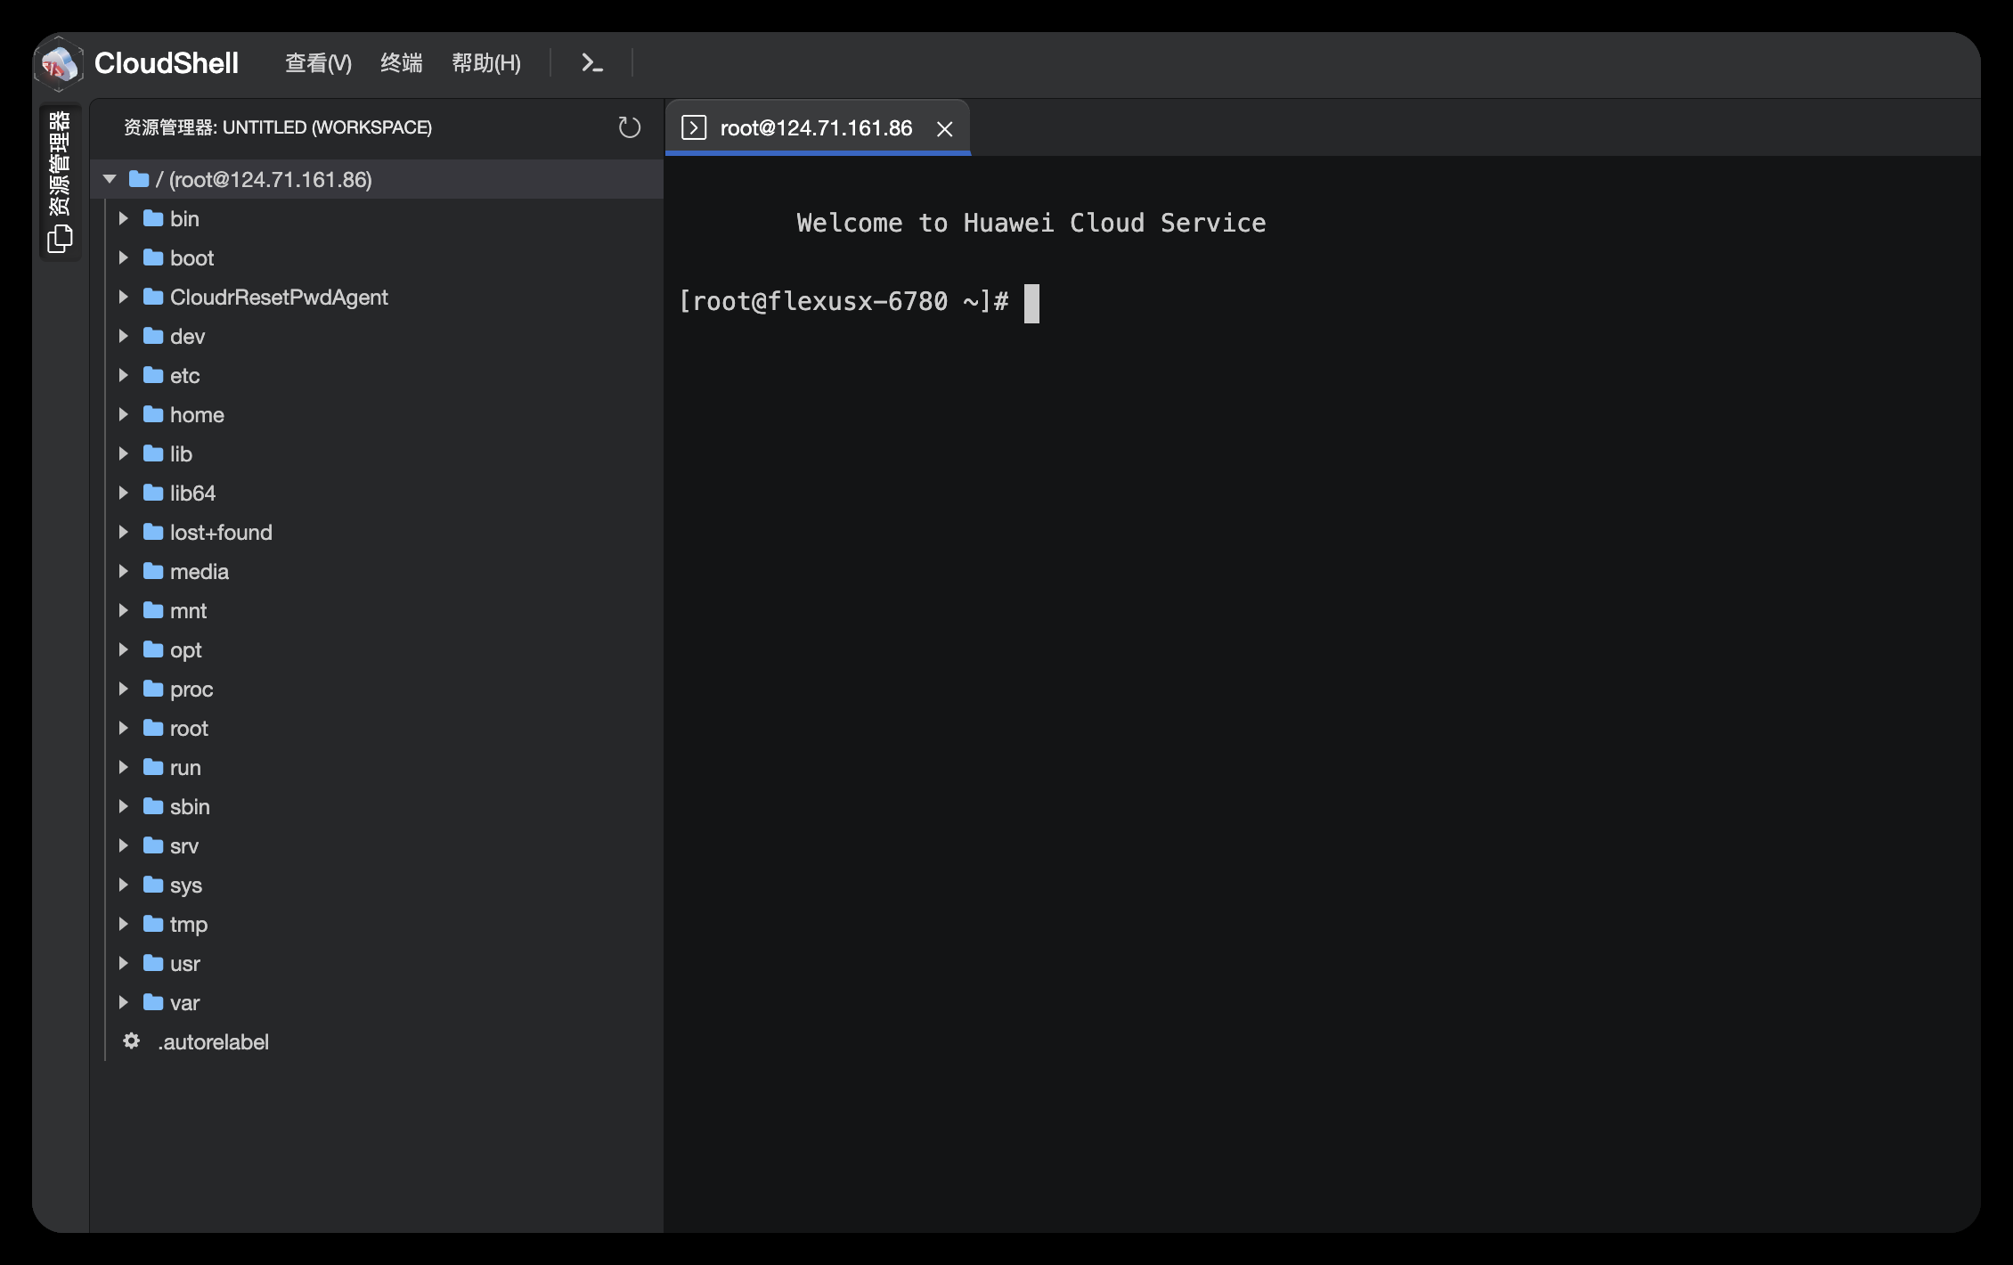Open the 终端 menu
2013x1265 pixels.
tap(401, 63)
